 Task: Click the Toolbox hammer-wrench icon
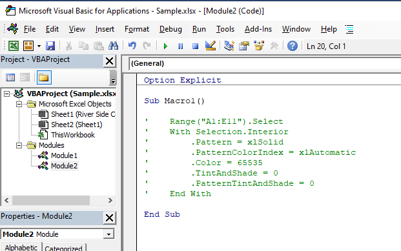tap(274, 46)
